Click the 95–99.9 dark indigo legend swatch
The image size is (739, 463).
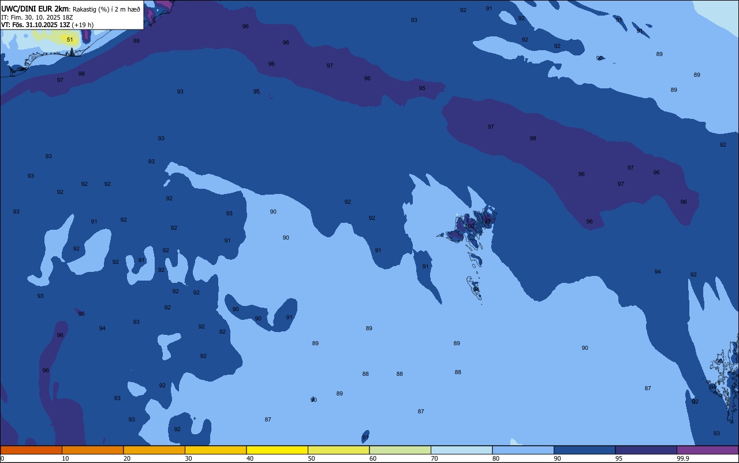[646, 450]
